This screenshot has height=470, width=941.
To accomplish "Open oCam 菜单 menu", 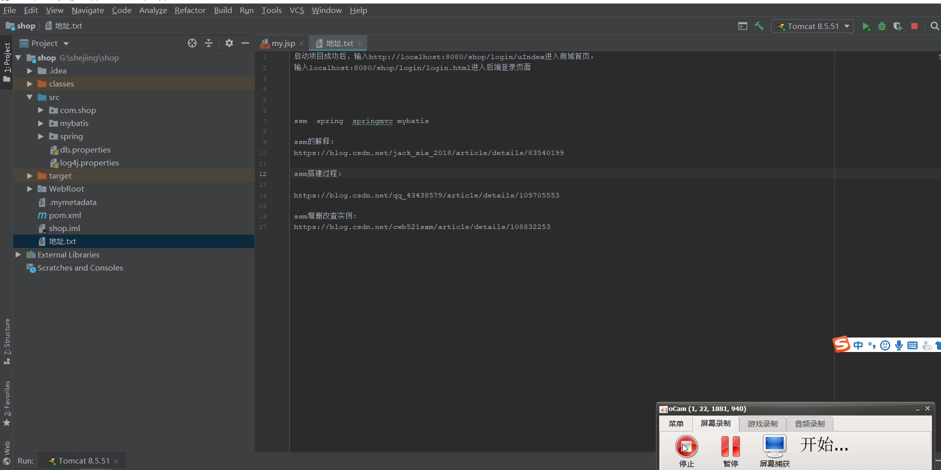I will (x=676, y=423).
